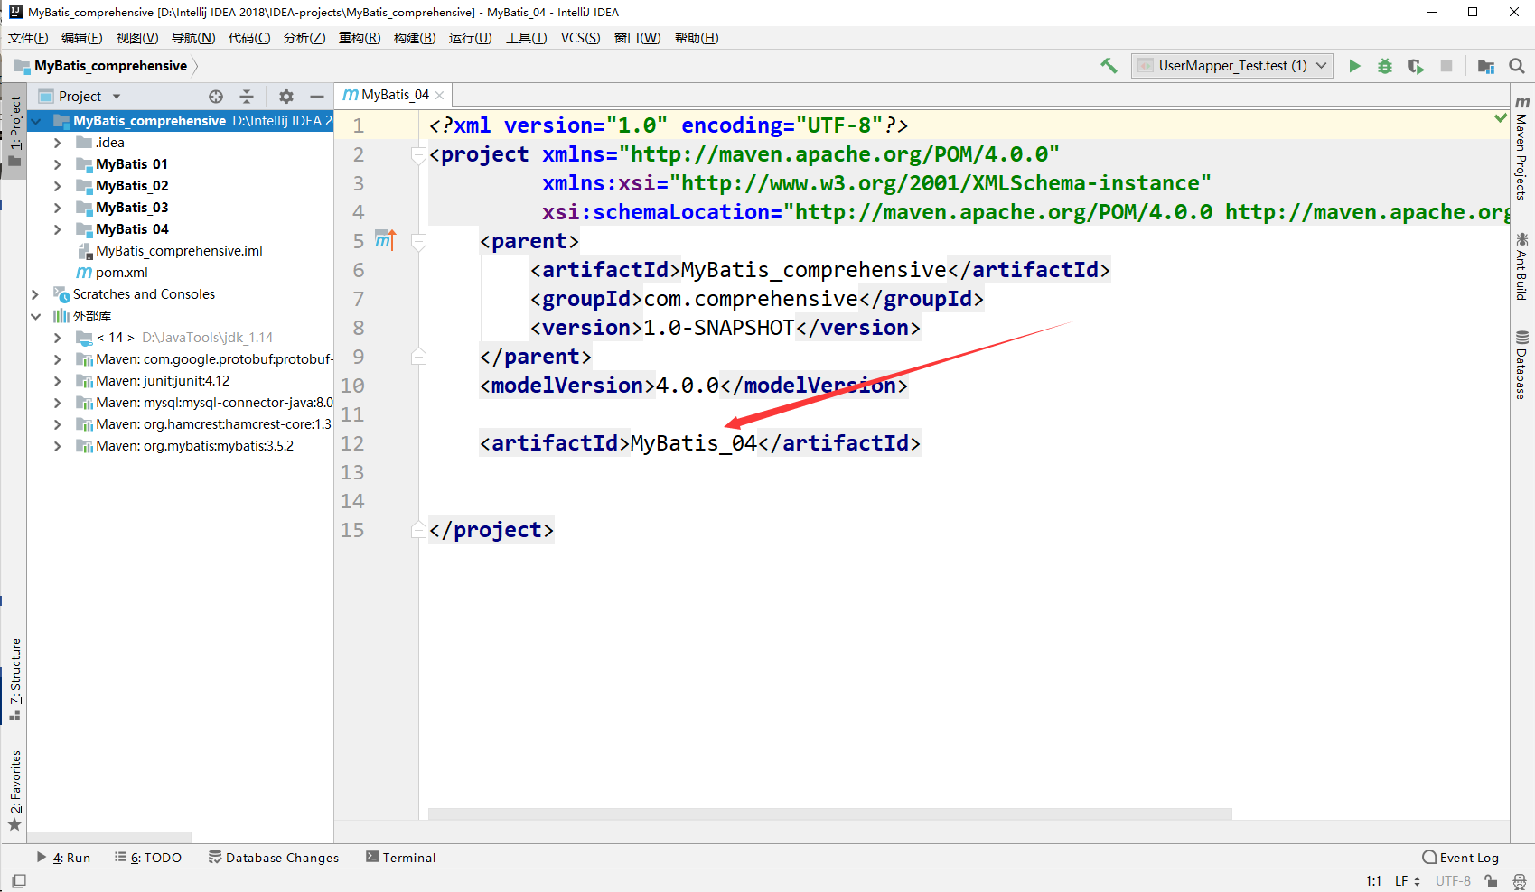Collapse the MyBatis_comprehensive root node

pos(36,121)
